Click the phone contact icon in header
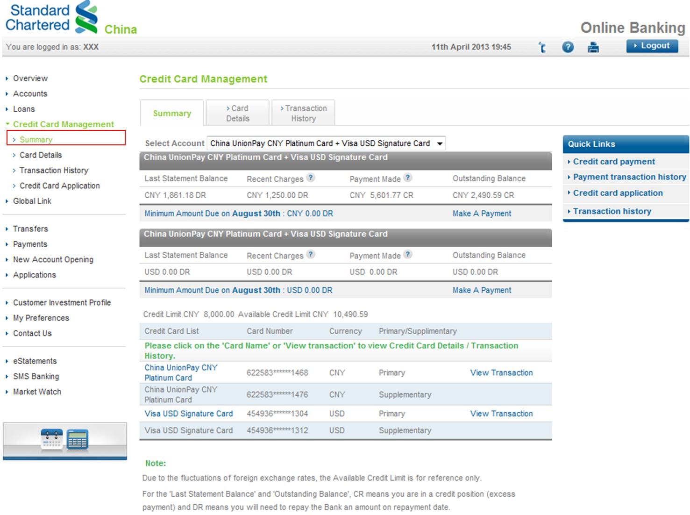This screenshot has height=515, width=690. (x=542, y=47)
